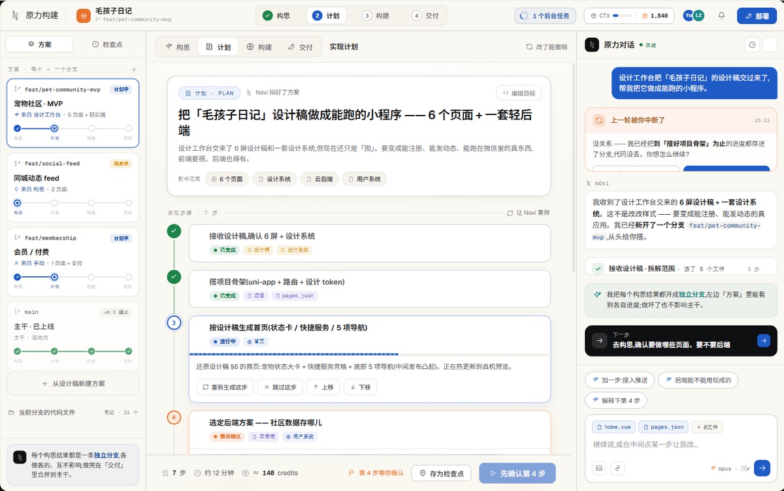Click the 构建 stage dot on feat/pet-community-mvp
784x491 pixels.
(91, 129)
